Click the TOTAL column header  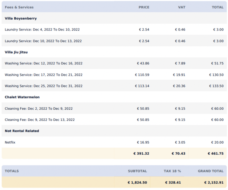pos(218,7)
